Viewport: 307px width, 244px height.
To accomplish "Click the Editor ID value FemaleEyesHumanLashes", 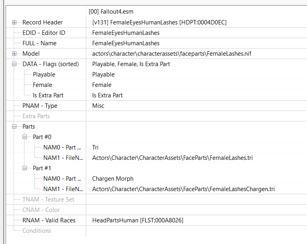I will [x=126, y=33].
